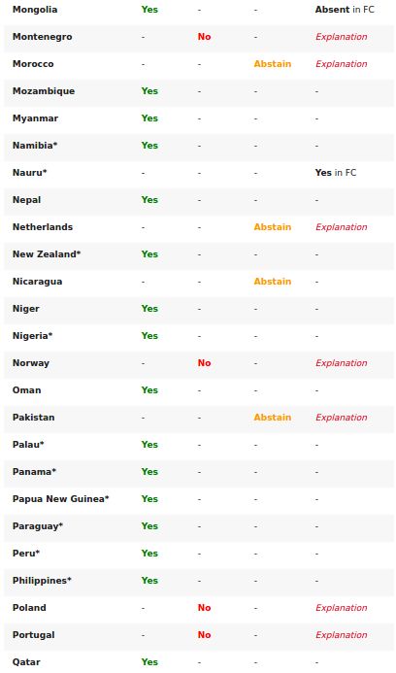Viewport: 396px width, 673px height.
Task: Click the Mongolia country name
Action: coord(35,10)
